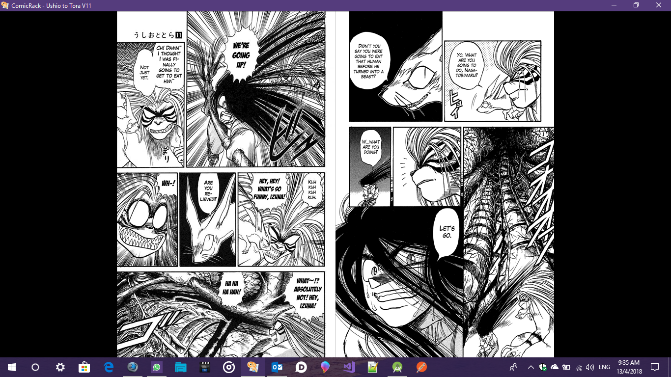Screen dimensions: 671x377
Task: Open Outlook from the taskbar
Action: (277, 367)
